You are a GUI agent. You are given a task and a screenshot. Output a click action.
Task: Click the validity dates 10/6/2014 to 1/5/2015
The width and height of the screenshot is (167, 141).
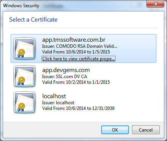[76, 52]
